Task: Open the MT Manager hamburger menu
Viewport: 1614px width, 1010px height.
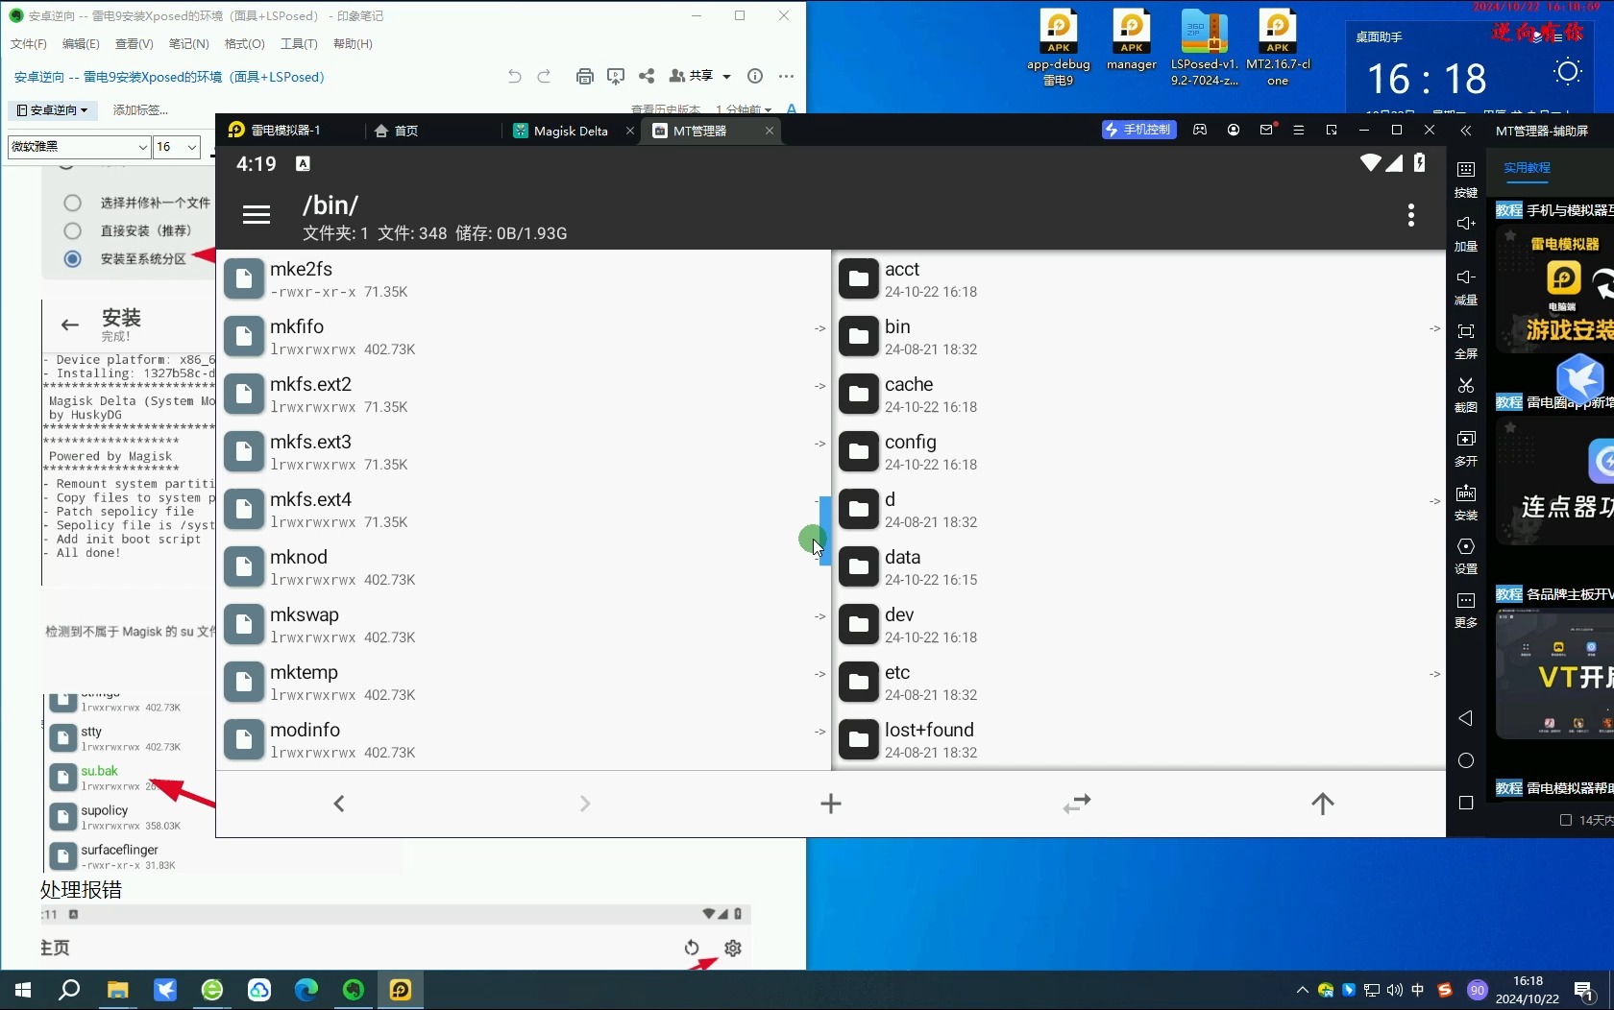Action: click(257, 215)
